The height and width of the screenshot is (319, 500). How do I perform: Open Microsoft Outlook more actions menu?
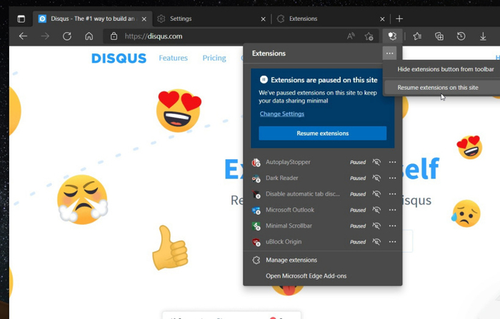click(393, 210)
